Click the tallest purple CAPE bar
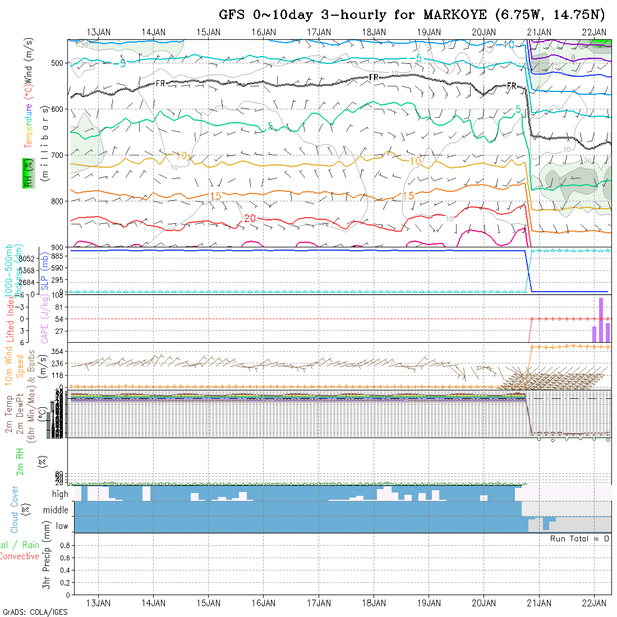This screenshot has height=617, width=617. click(x=601, y=320)
